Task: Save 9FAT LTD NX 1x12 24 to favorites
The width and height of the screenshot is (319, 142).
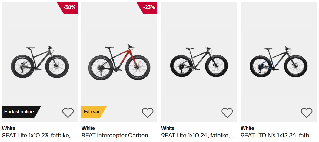Action: [x=307, y=113]
